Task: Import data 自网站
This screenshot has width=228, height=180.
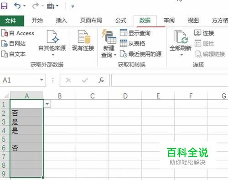Action: click(x=14, y=44)
